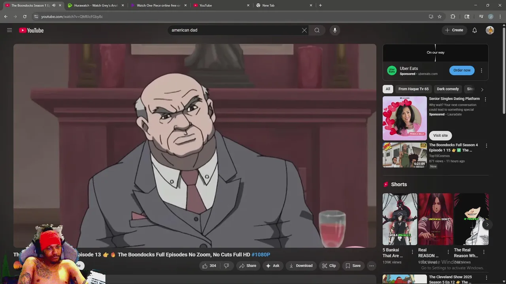Open options for The Real Reason short
The height and width of the screenshot is (284, 506).
coord(484,252)
